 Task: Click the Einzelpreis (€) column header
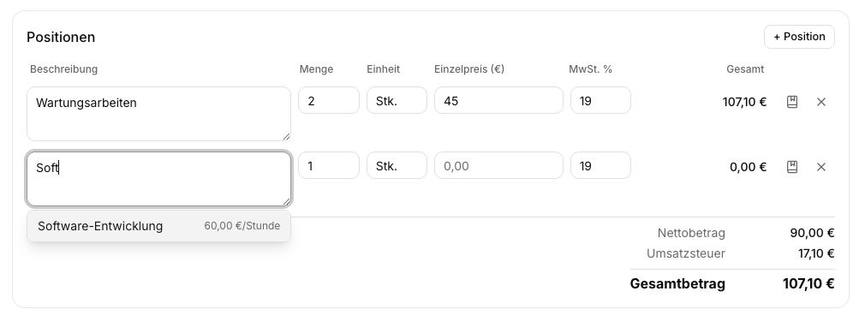[469, 69]
